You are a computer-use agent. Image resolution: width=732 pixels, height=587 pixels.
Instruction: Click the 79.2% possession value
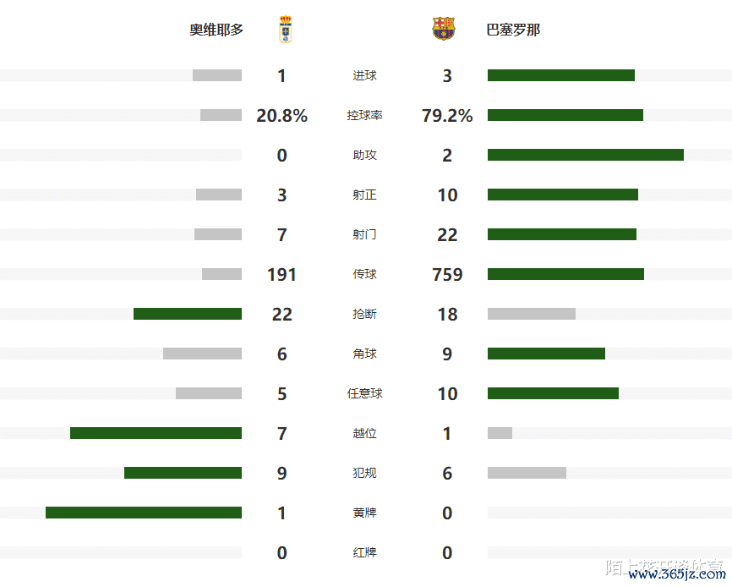pyautogui.click(x=447, y=115)
